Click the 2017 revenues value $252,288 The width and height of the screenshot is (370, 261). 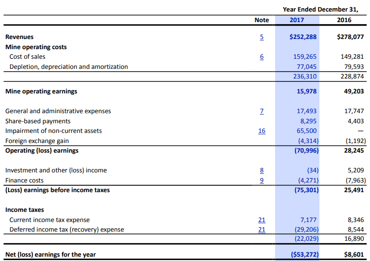click(303, 37)
